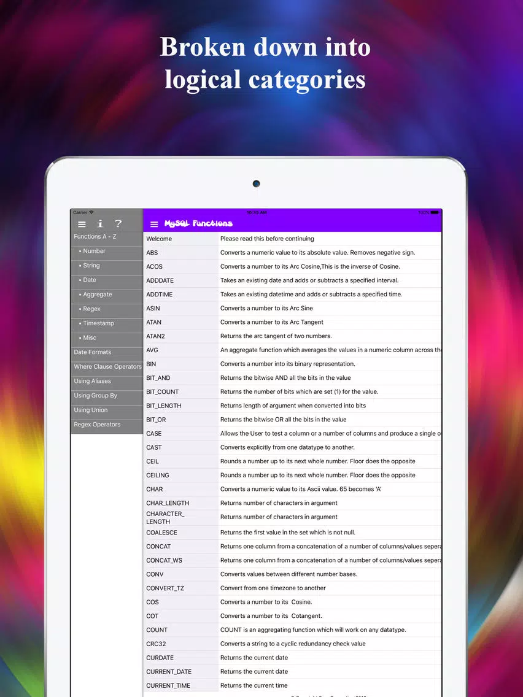The width and height of the screenshot is (523, 697).
Task: Click 'Convert from one timezone to another' text
Action: coord(273,588)
